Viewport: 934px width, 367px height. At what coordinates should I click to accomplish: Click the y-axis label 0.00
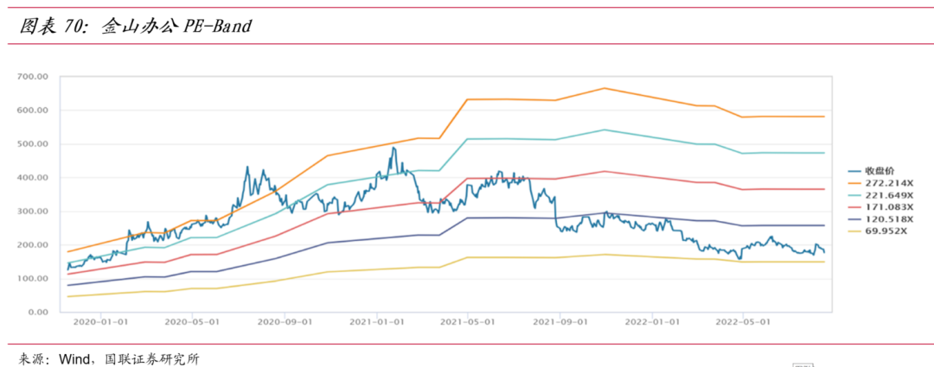(x=37, y=313)
